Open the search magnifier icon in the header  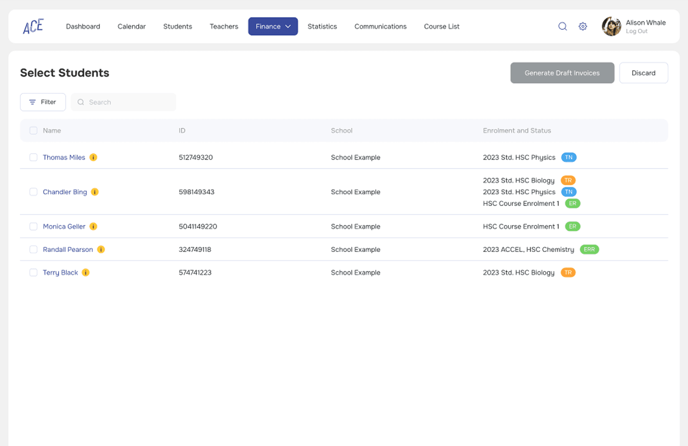click(x=562, y=26)
